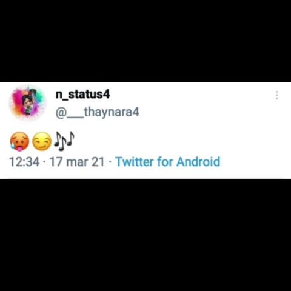
Task: Click the n_status4 display name
Action: click(x=82, y=95)
